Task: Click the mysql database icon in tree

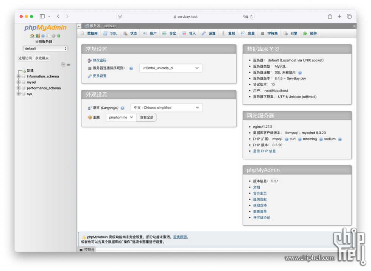Action: pyautogui.click(x=23, y=82)
